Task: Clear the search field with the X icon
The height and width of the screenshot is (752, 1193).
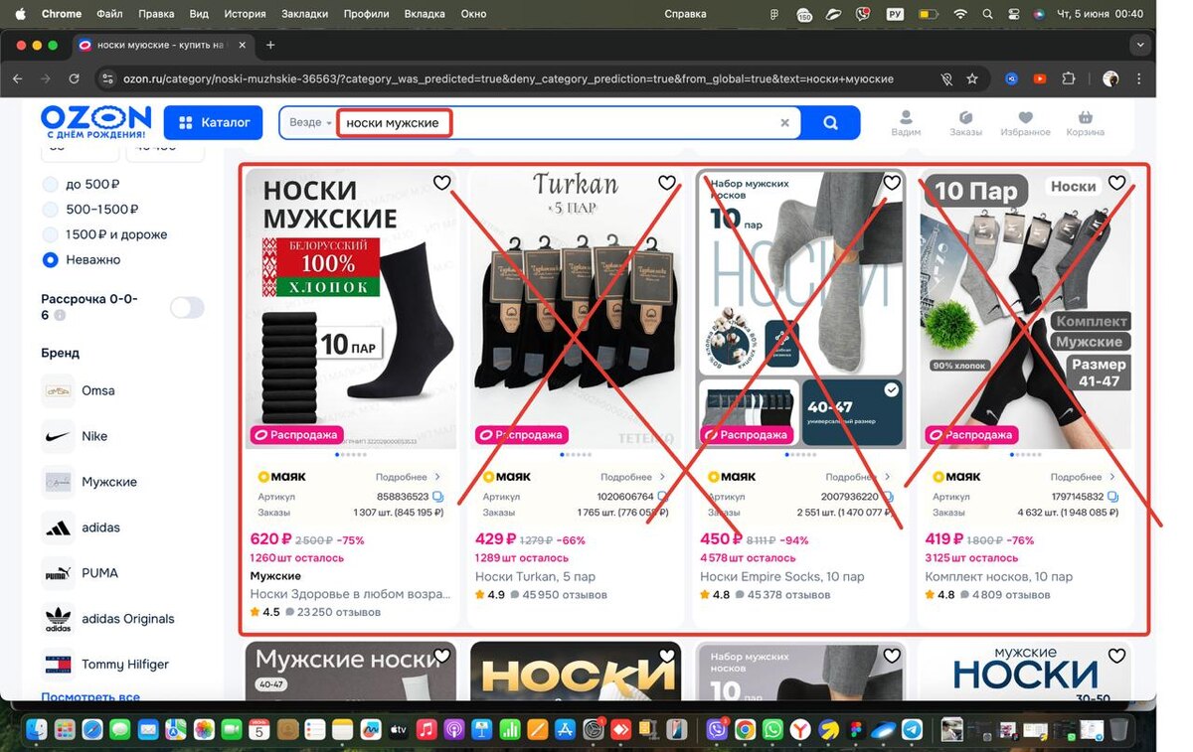Action: [x=784, y=123]
